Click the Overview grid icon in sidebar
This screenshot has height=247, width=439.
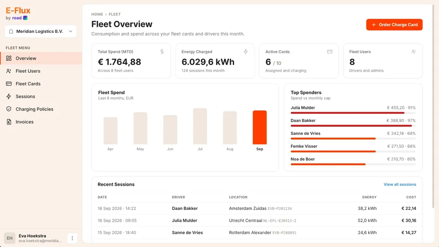[x=9, y=58]
